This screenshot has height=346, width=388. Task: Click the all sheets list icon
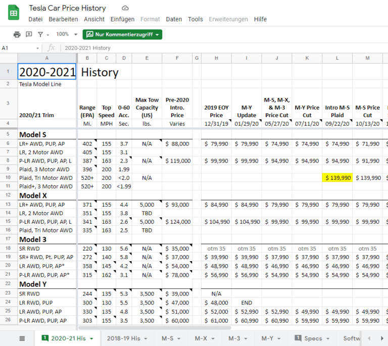tap(22, 338)
